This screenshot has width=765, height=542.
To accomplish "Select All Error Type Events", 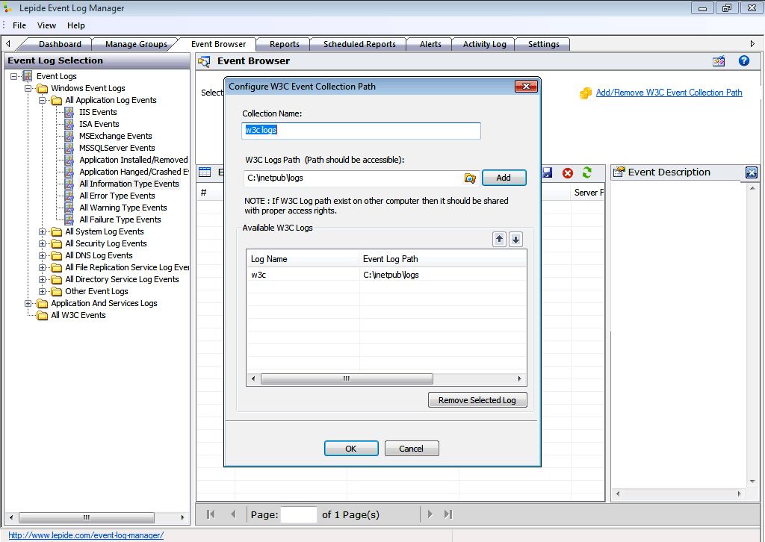I will coord(117,196).
